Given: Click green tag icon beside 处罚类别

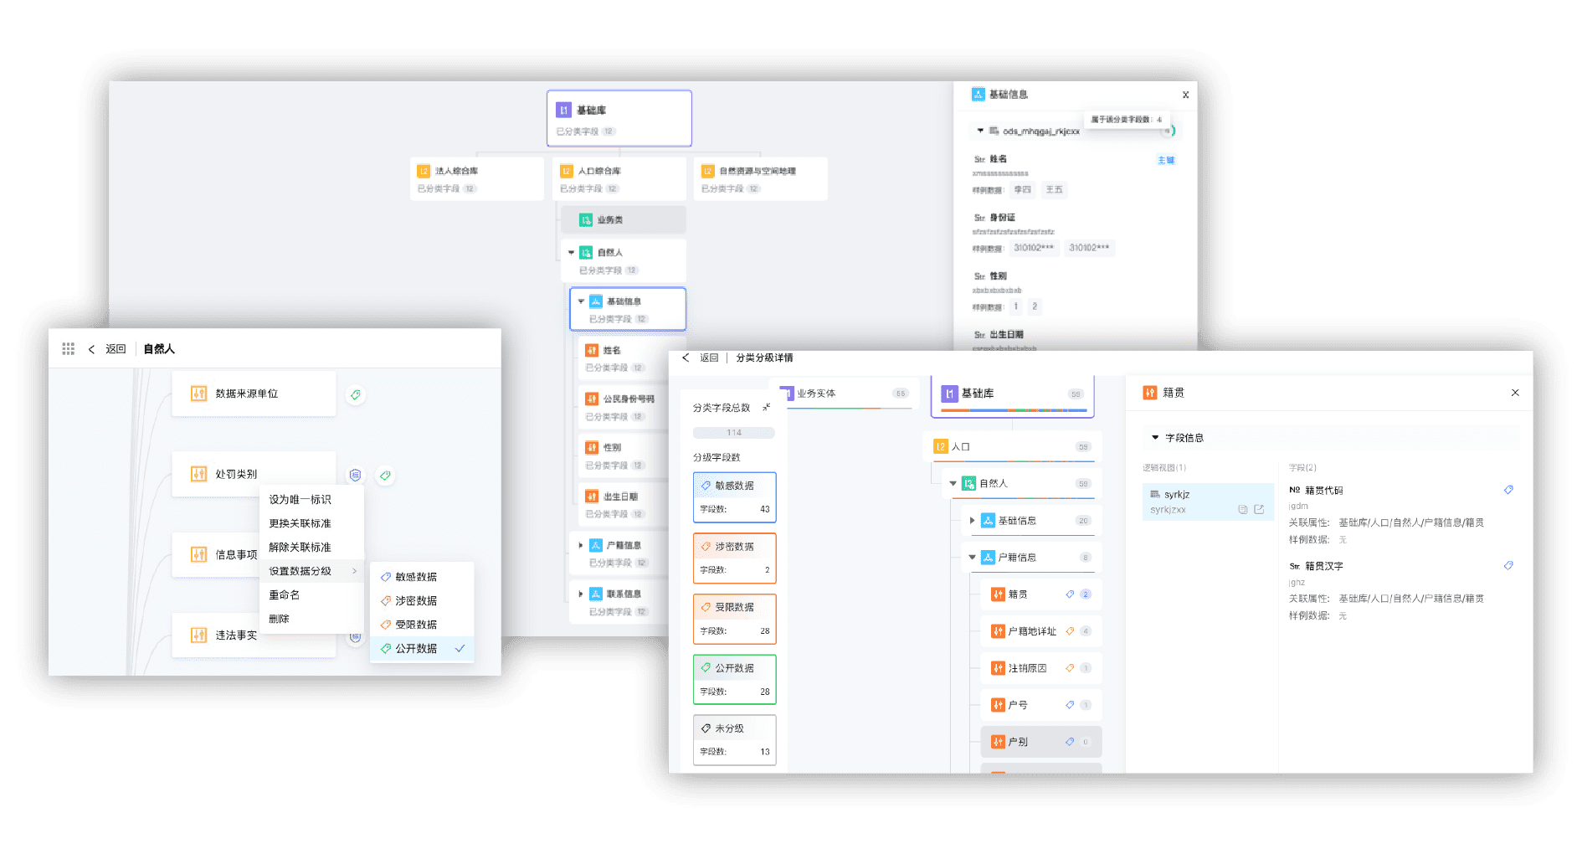Looking at the screenshot, I should 385,475.
